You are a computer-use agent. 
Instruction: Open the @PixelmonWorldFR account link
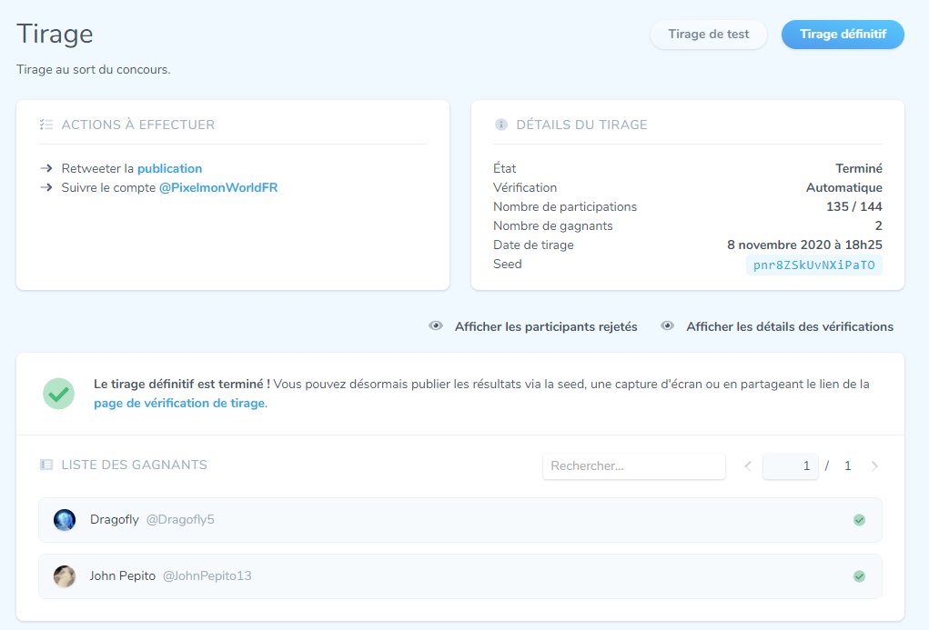coord(218,187)
